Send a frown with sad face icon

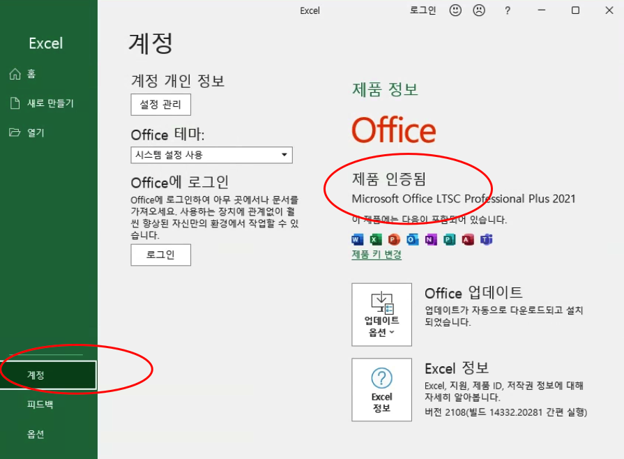pos(479,10)
